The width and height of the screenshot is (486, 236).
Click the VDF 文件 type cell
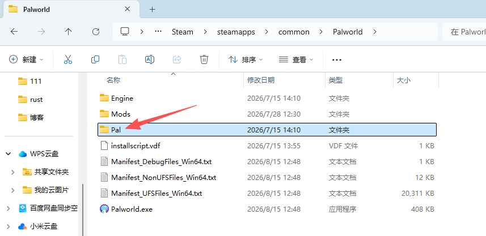tap(343, 145)
